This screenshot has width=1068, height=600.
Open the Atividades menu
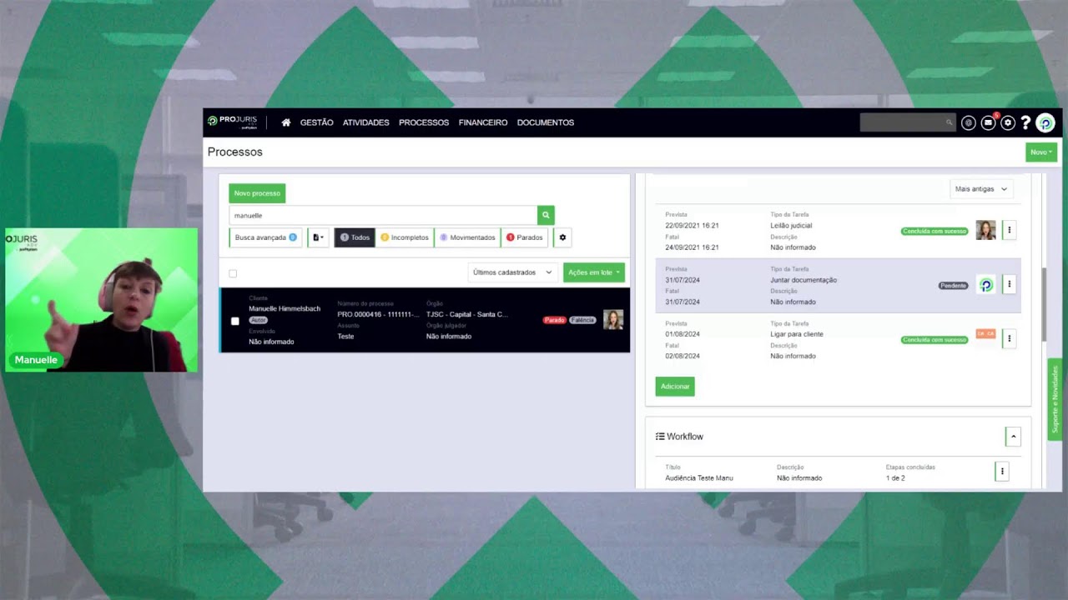tap(365, 122)
